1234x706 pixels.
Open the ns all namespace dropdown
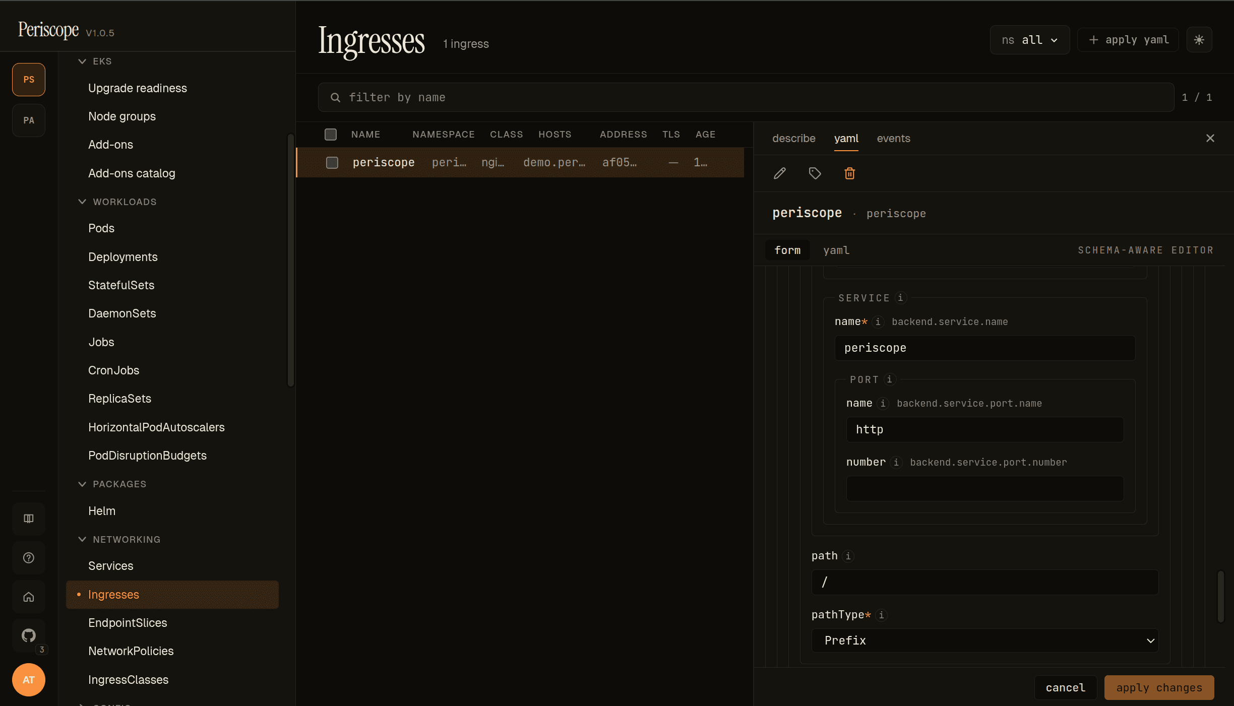[1030, 40]
